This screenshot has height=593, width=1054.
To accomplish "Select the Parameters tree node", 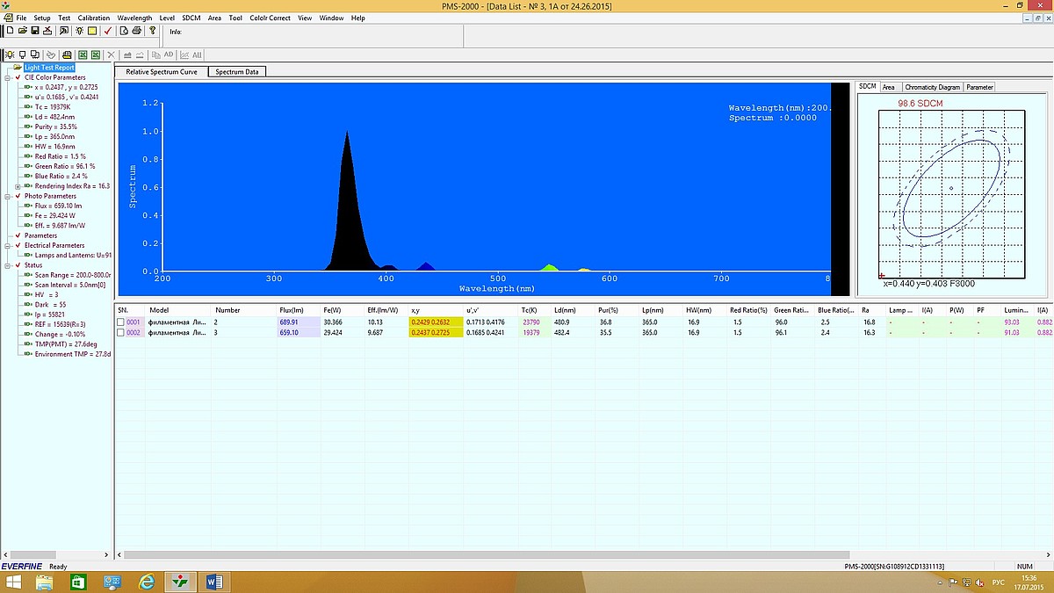I will point(40,235).
